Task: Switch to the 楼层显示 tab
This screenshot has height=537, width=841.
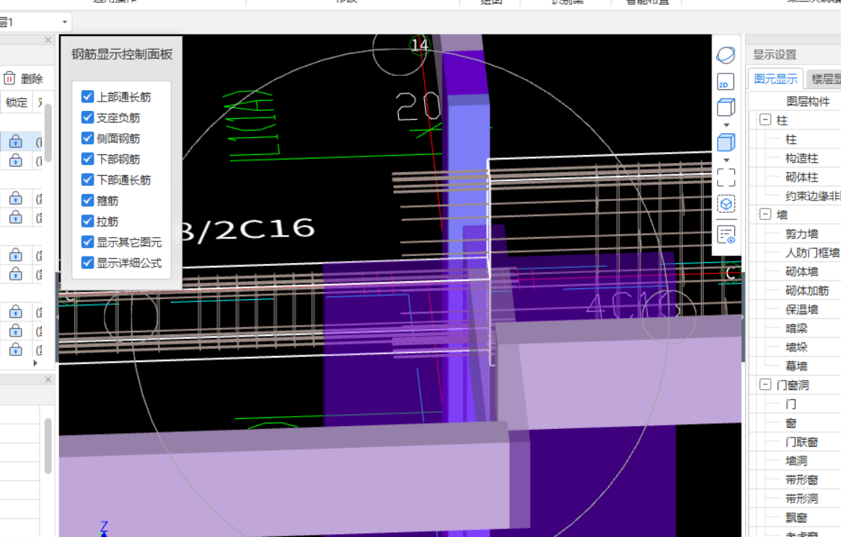Action: [x=825, y=79]
